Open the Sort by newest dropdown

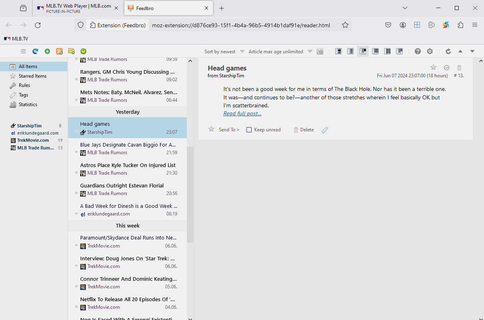pyautogui.click(x=224, y=52)
